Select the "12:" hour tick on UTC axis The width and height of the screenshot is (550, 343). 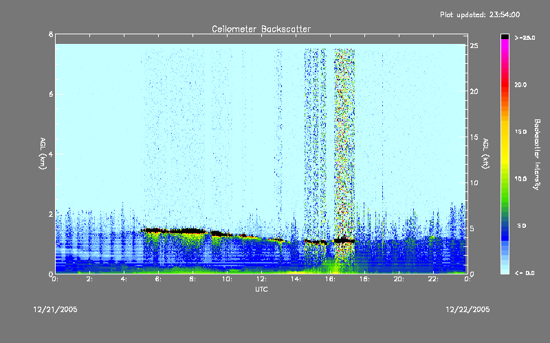[x=261, y=279]
